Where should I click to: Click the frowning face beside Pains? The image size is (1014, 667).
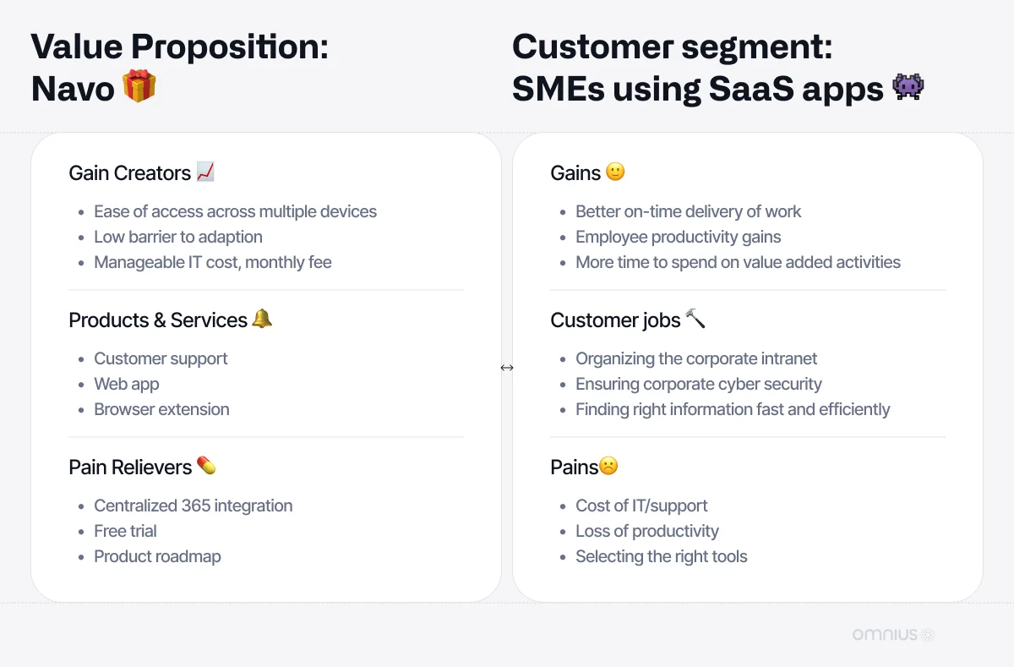point(608,467)
